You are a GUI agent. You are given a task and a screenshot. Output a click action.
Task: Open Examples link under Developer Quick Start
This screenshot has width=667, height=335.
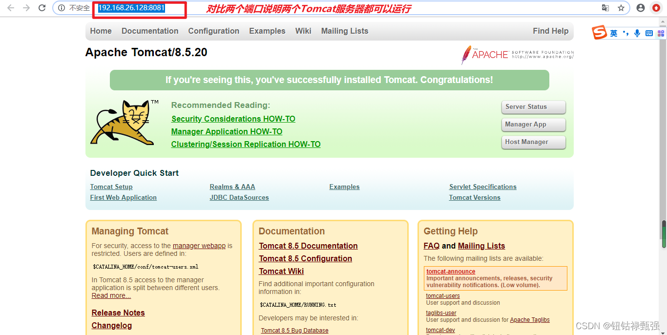click(x=344, y=187)
